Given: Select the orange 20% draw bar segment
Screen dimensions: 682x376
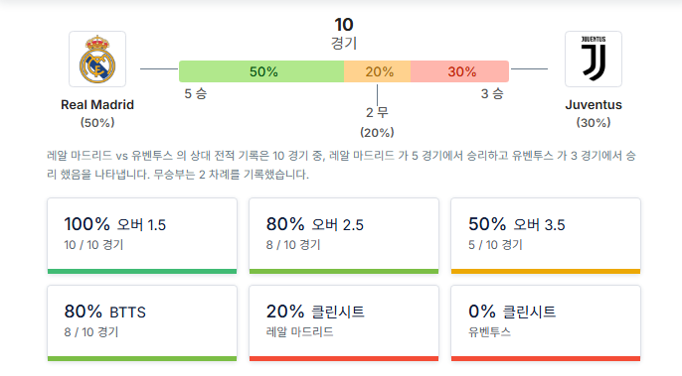Looking at the screenshot, I should click(x=377, y=71).
